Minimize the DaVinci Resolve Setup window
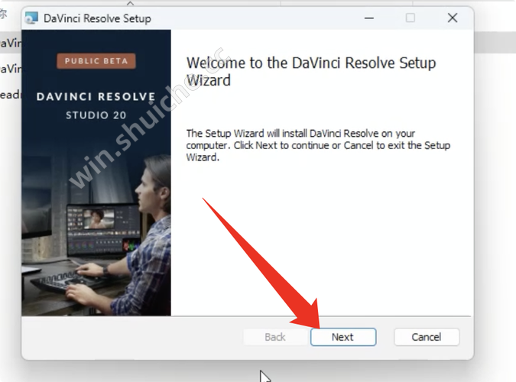 369,18
